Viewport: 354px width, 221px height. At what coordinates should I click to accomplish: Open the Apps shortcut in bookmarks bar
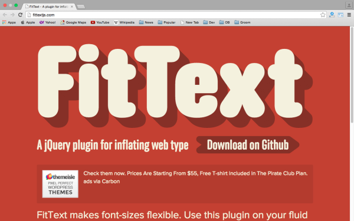tap(9, 22)
